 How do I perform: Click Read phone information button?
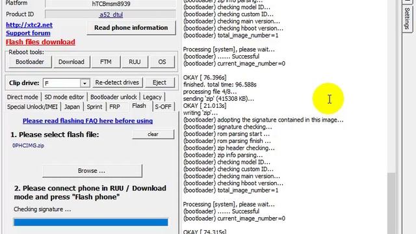[131, 27]
